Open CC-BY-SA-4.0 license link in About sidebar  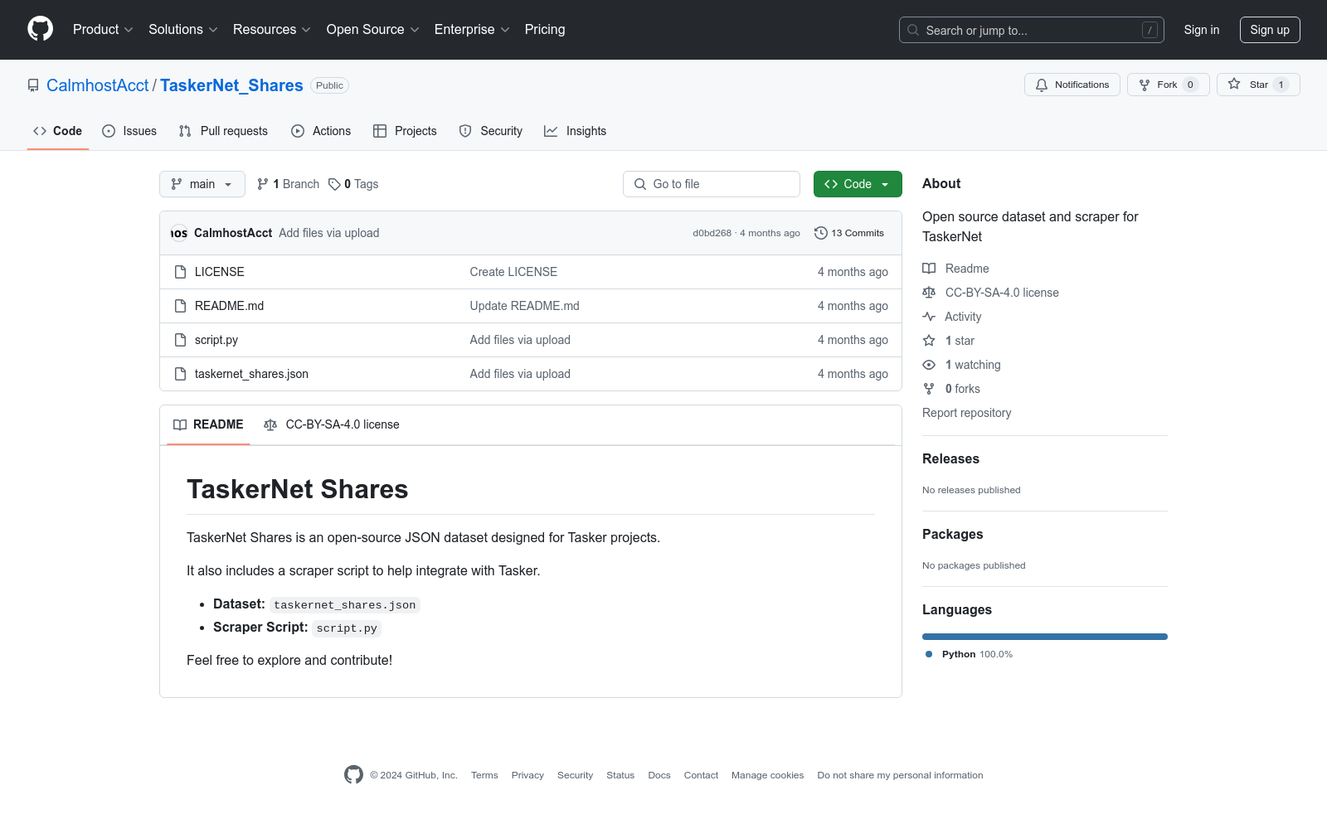click(990, 293)
